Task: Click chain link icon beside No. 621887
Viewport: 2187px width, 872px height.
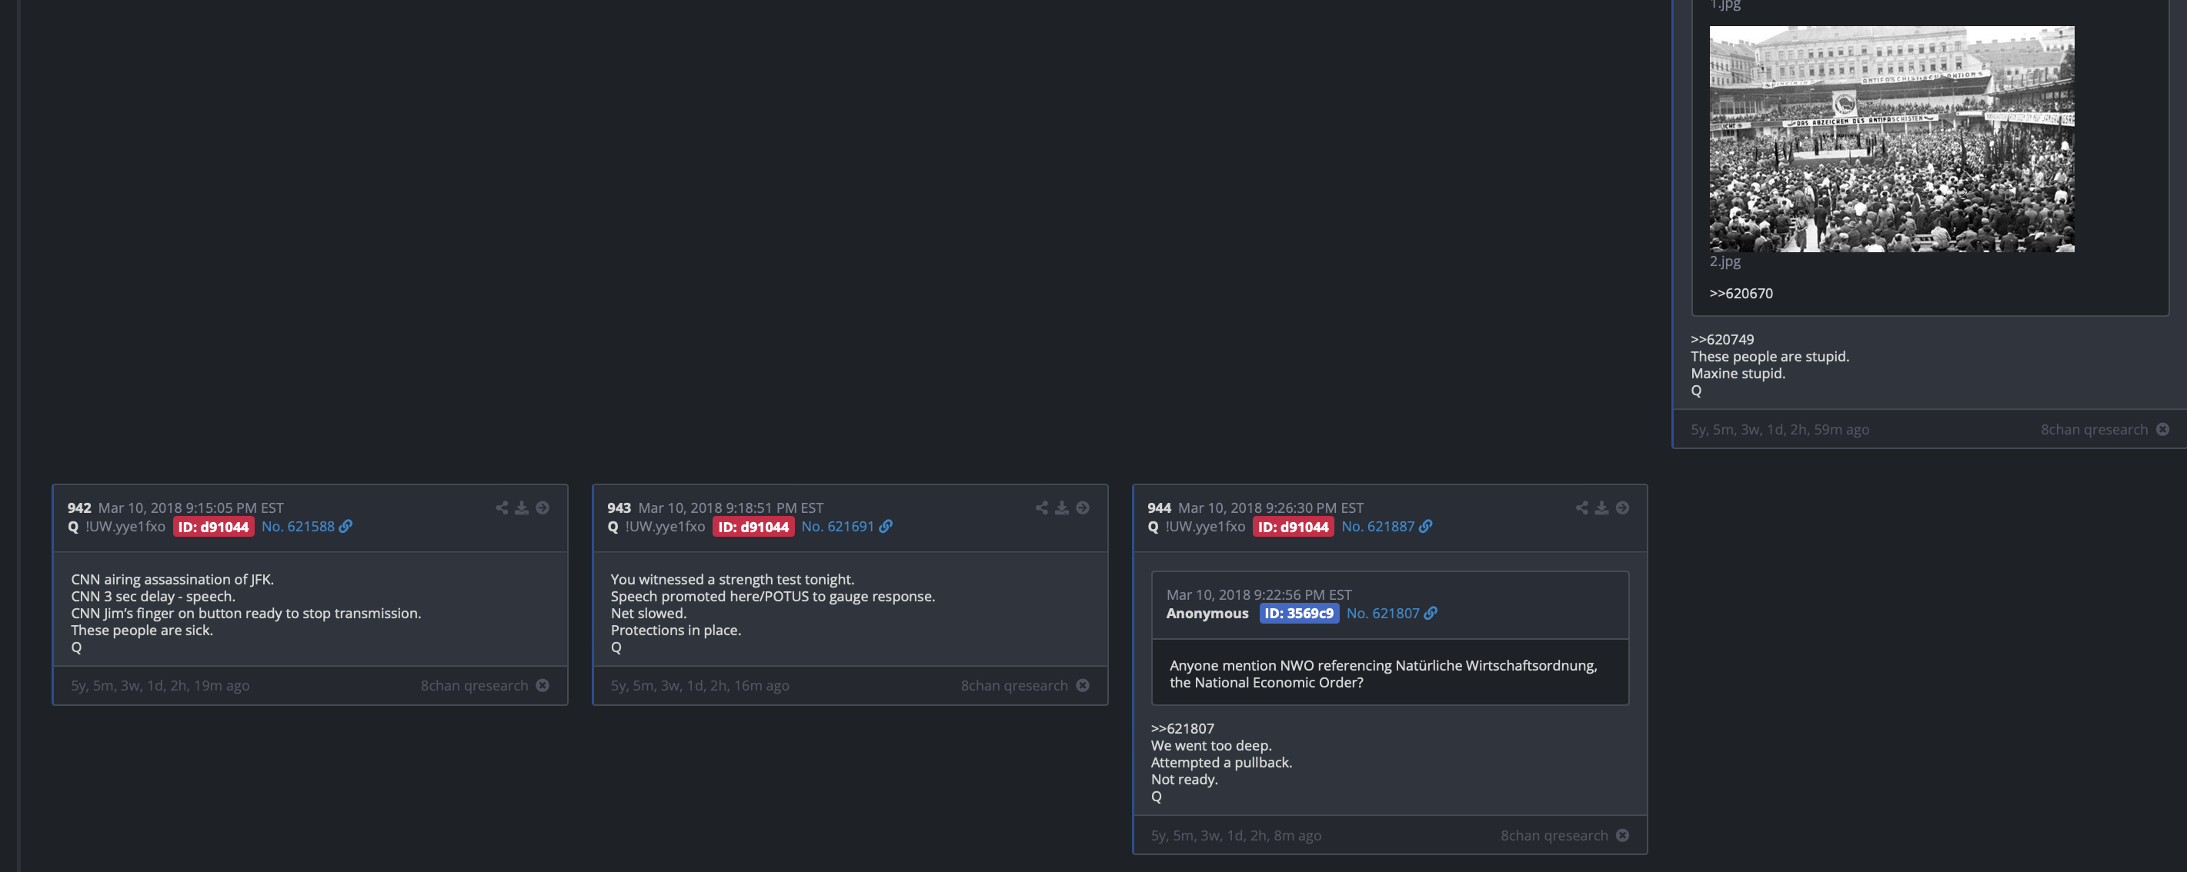Action: [x=1425, y=526]
